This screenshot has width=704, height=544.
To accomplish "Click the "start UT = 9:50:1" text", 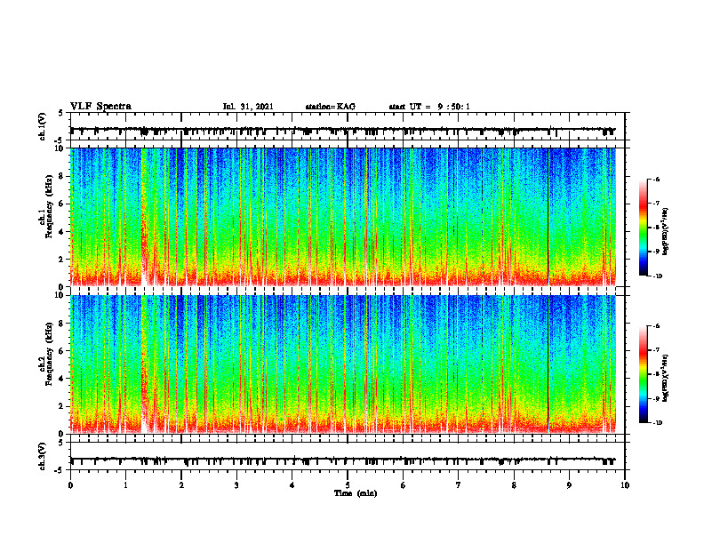I will 429,107.
